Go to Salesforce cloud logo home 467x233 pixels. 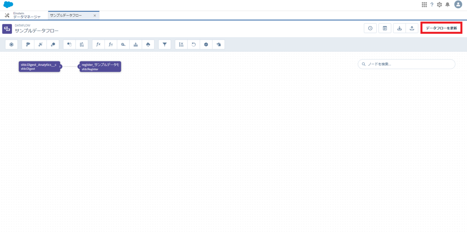(9, 5)
